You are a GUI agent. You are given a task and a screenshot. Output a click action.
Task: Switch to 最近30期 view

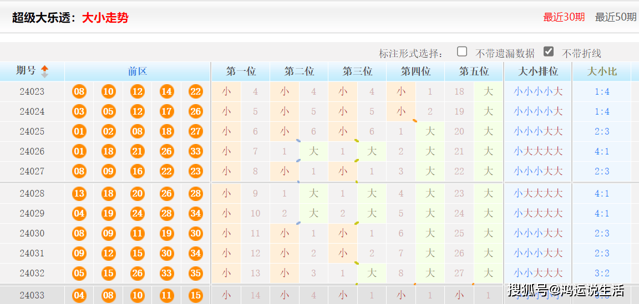coord(564,17)
